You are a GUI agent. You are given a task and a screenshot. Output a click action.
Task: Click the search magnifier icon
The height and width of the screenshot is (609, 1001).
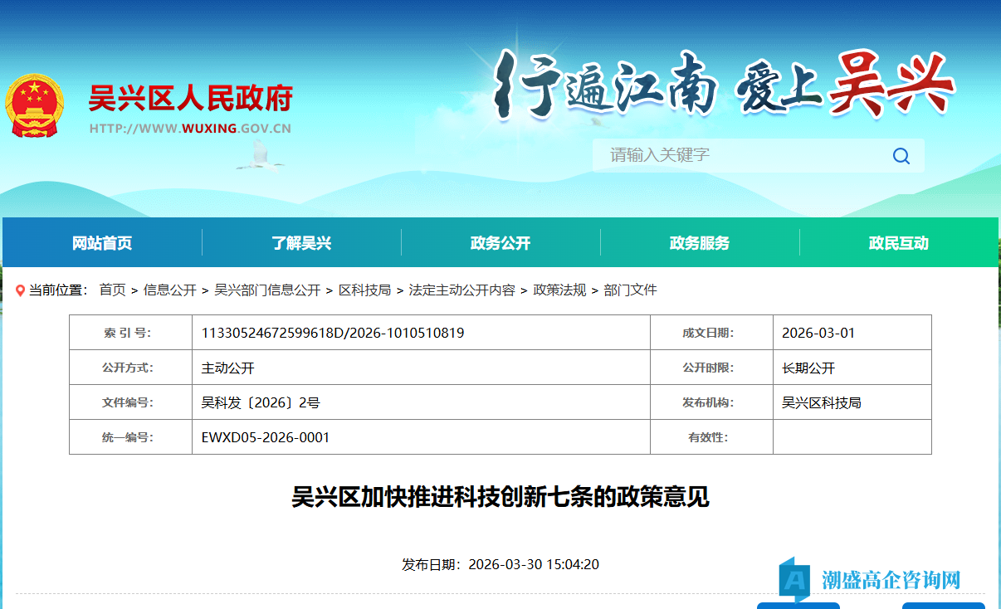coord(901,155)
